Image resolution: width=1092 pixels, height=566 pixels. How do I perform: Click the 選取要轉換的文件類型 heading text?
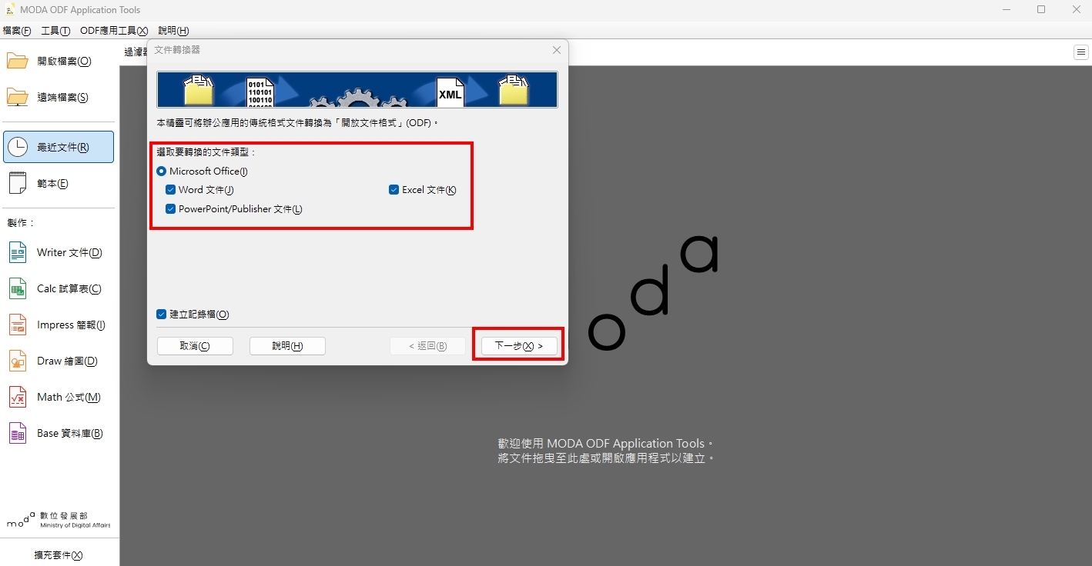[206, 152]
